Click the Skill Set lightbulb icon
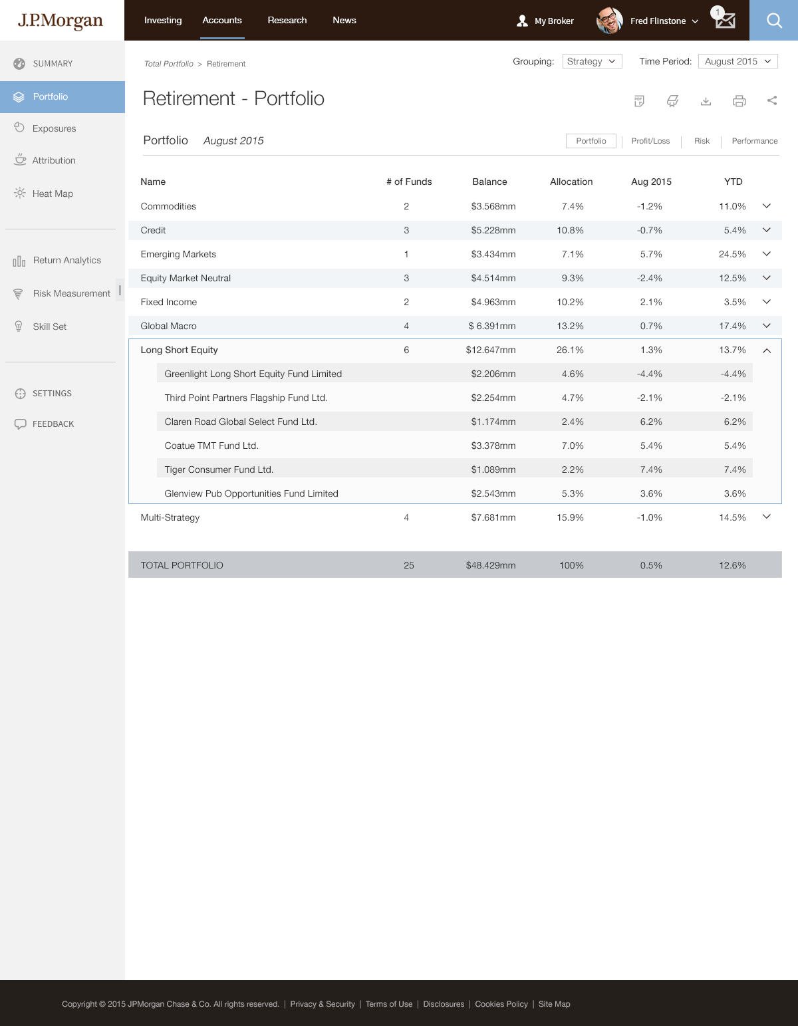This screenshot has height=1026, width=798. tap(19, 326)
